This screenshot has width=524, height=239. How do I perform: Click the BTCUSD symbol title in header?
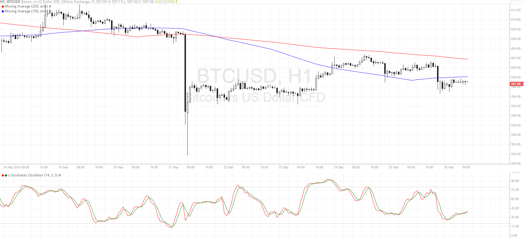[13, 2]
